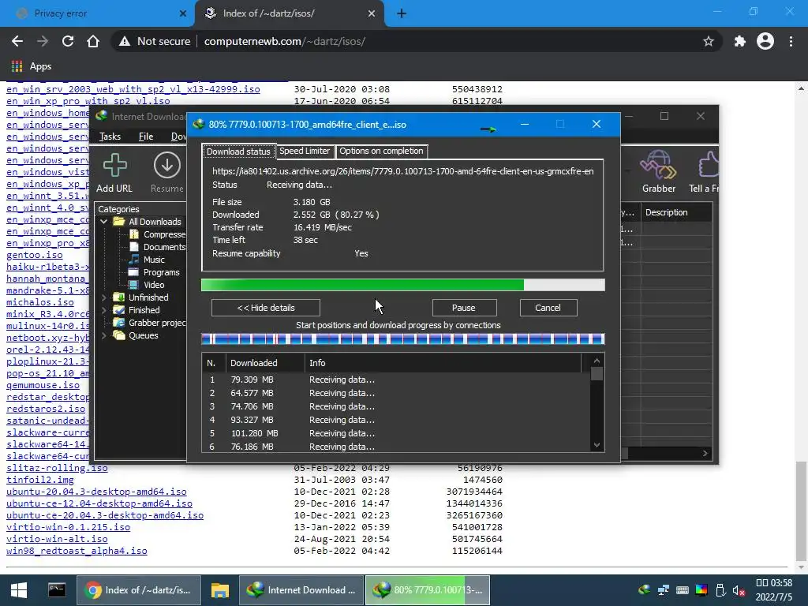Click Hide details button
808x606 pixels.
[x=265, y=308]
